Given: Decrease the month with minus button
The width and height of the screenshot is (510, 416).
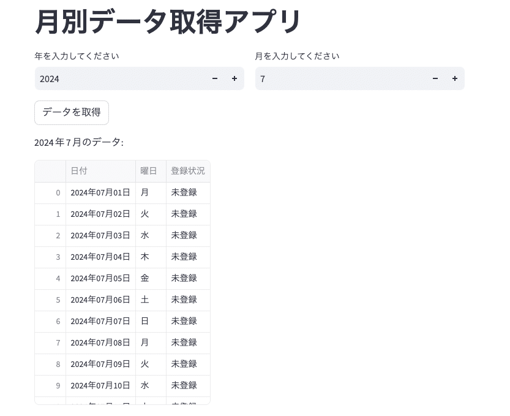Looking at the screenshot, I should point(435,78).
